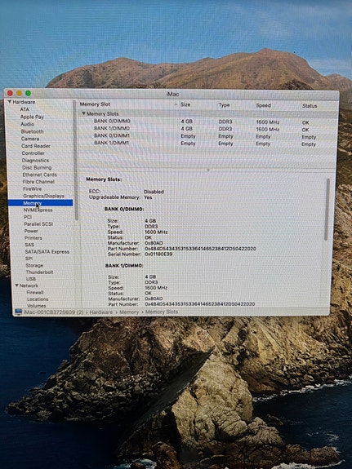Click the details pane vertical scrollbar
Screen dimensions: 352x469
pyautogui.click(x=327, y=210)
